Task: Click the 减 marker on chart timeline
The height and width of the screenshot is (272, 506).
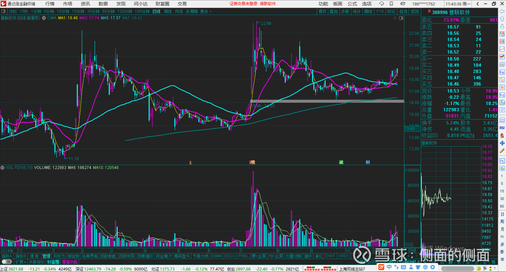Action: coord(341,162)
